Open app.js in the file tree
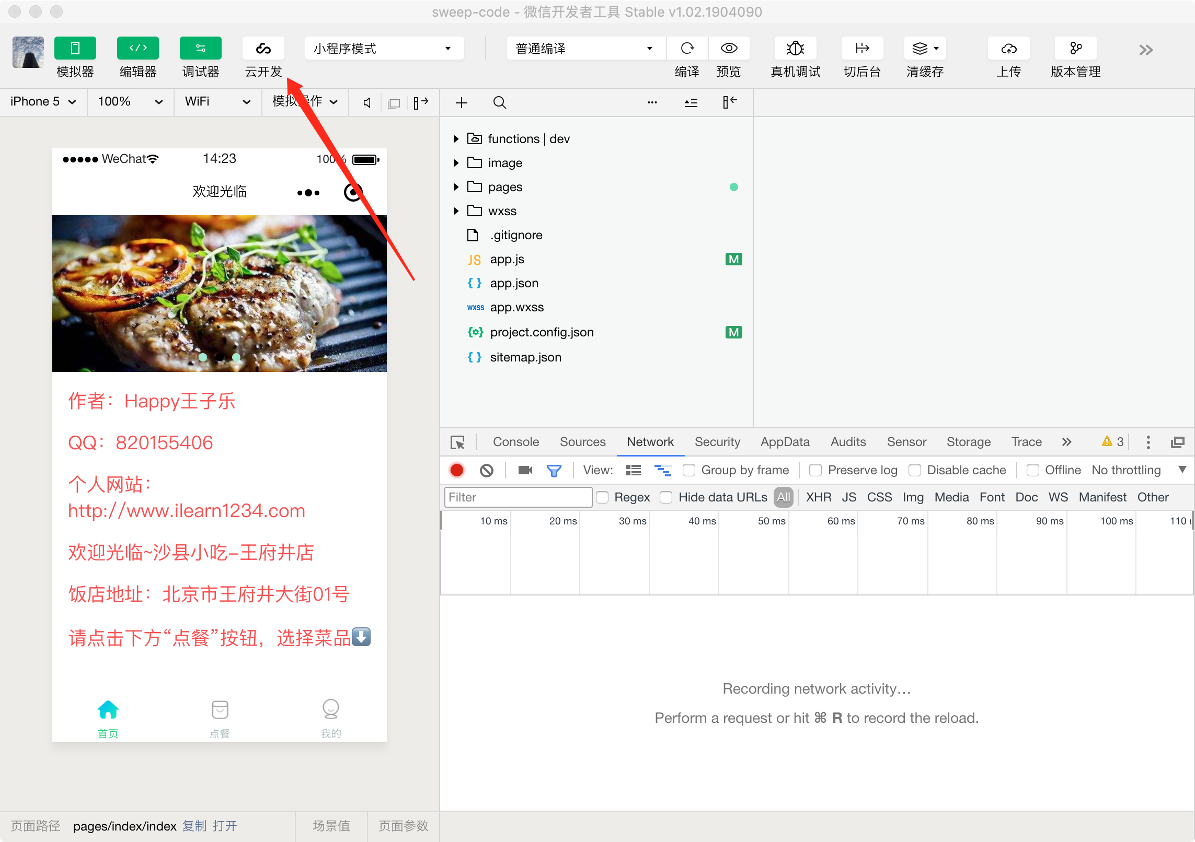1195x842 pixels. click(x=507, y=259)
